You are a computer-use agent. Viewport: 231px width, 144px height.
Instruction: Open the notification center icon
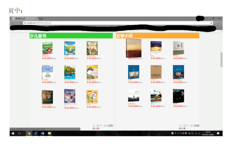coord(218,133)
